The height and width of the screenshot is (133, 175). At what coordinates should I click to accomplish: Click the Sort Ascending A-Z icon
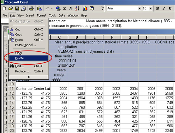pyautogui.click(x=77, y=9)
